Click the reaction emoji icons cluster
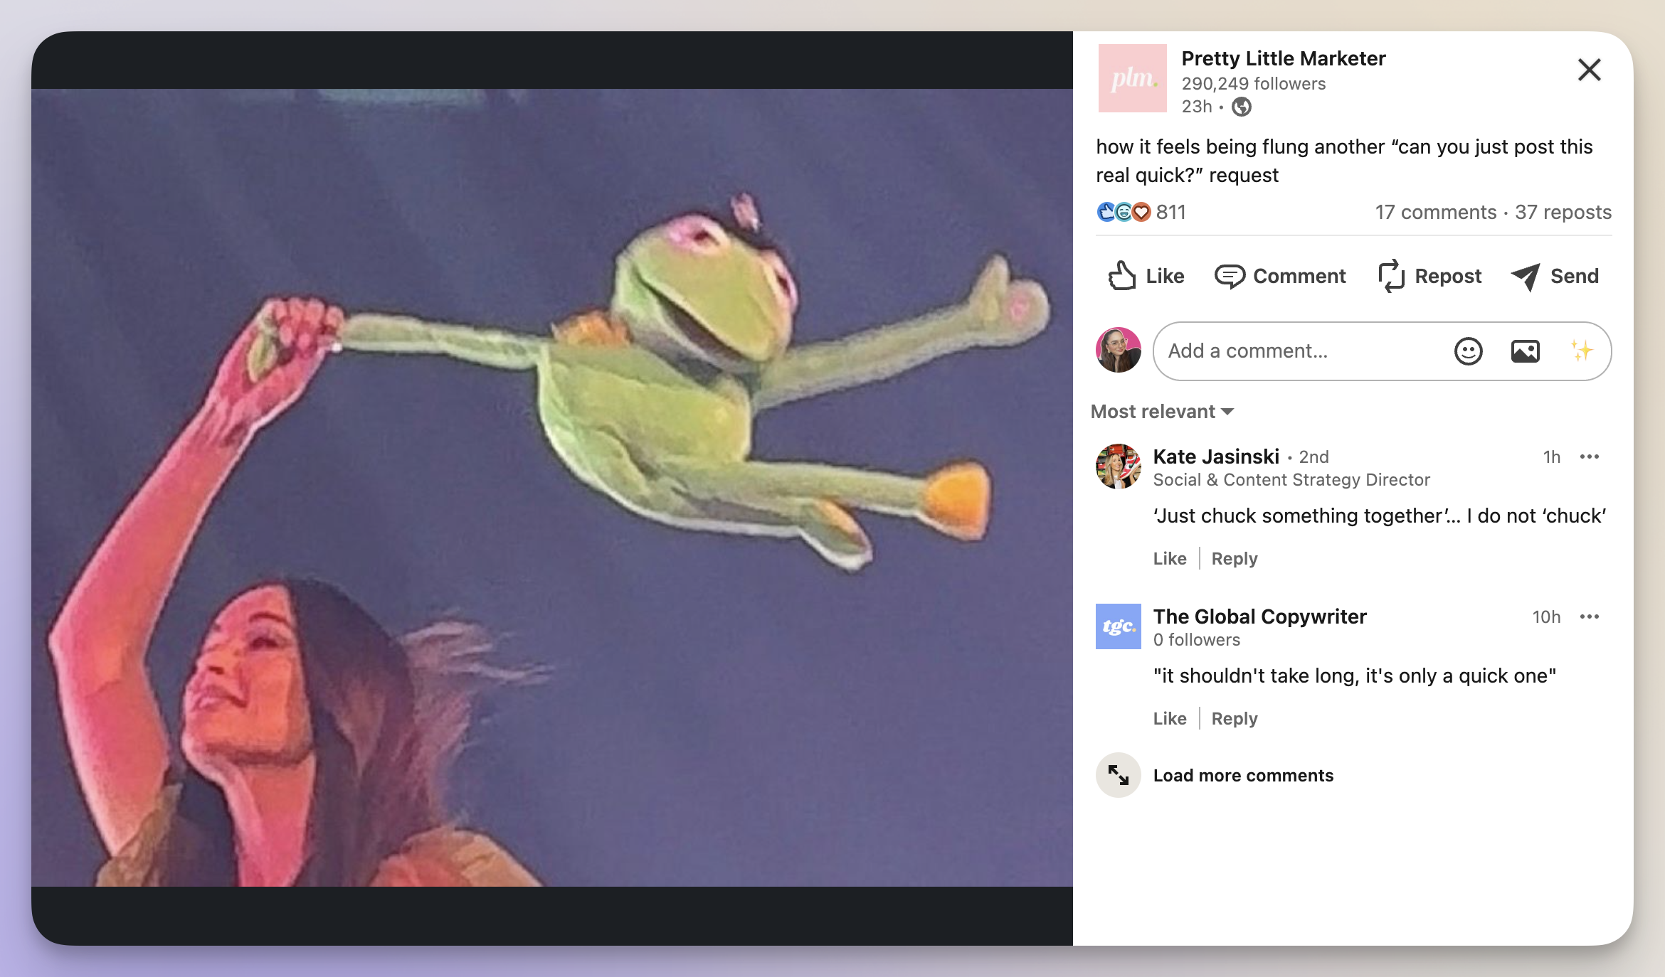 coord(1124,212)
